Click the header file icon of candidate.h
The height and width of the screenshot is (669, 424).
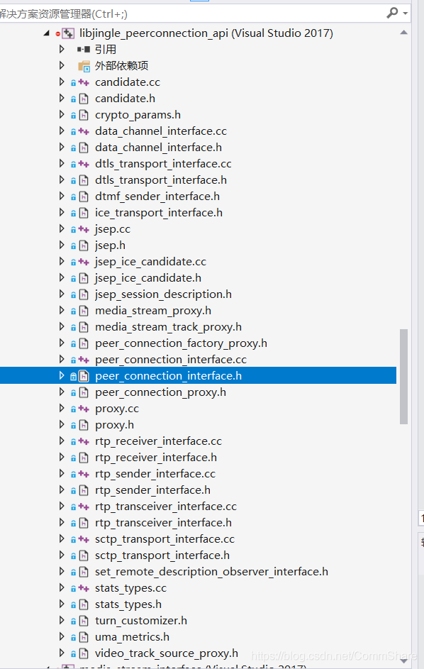[84, 99]
